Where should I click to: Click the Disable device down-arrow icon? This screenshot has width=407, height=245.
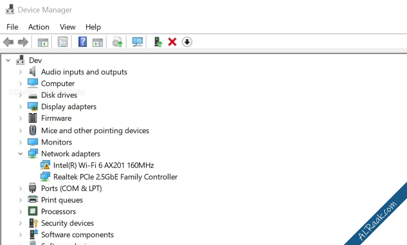click(187, 42)
